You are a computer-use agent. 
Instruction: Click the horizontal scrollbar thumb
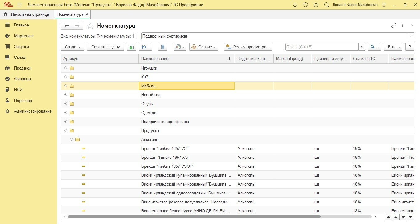point(194,217)
